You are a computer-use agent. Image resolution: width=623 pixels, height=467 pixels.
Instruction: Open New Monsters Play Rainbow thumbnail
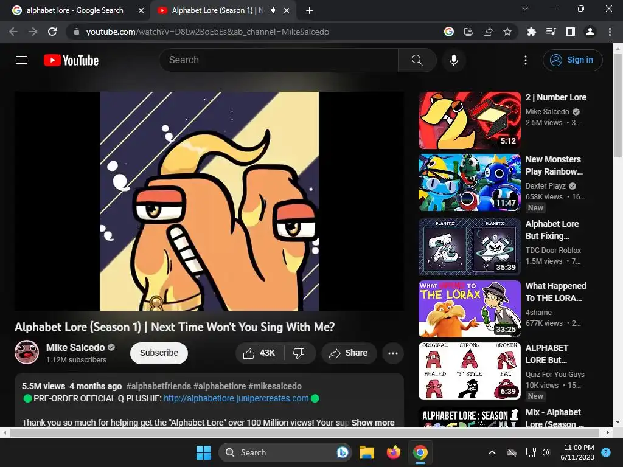[470, 182]
